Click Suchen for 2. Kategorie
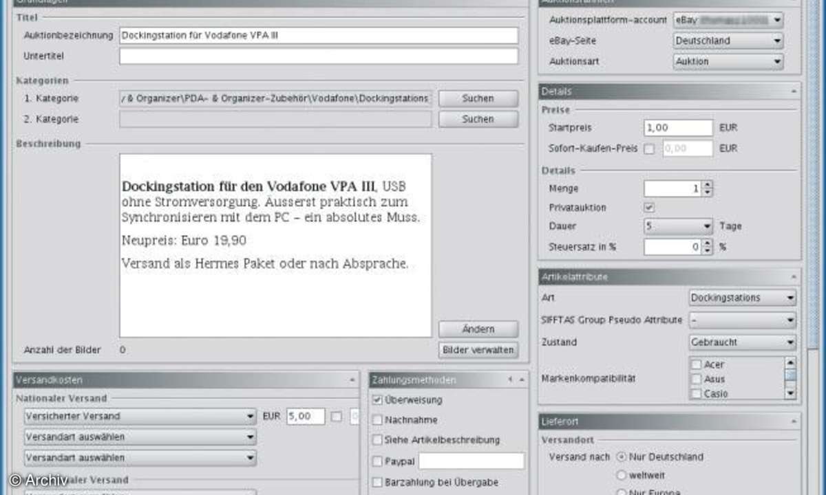The height and width of the screenshot is (495, 826). [478, 119]
